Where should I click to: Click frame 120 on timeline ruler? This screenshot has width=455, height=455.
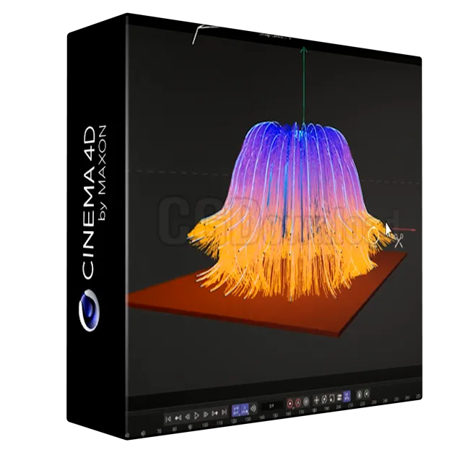coord(234,421)
